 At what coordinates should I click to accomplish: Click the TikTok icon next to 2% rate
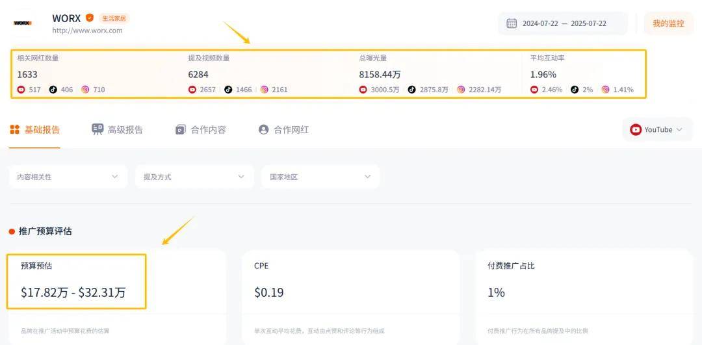pos(575,90)
